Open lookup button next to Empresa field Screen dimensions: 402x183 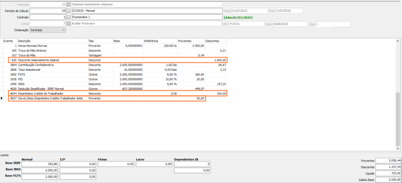[68, 5]
